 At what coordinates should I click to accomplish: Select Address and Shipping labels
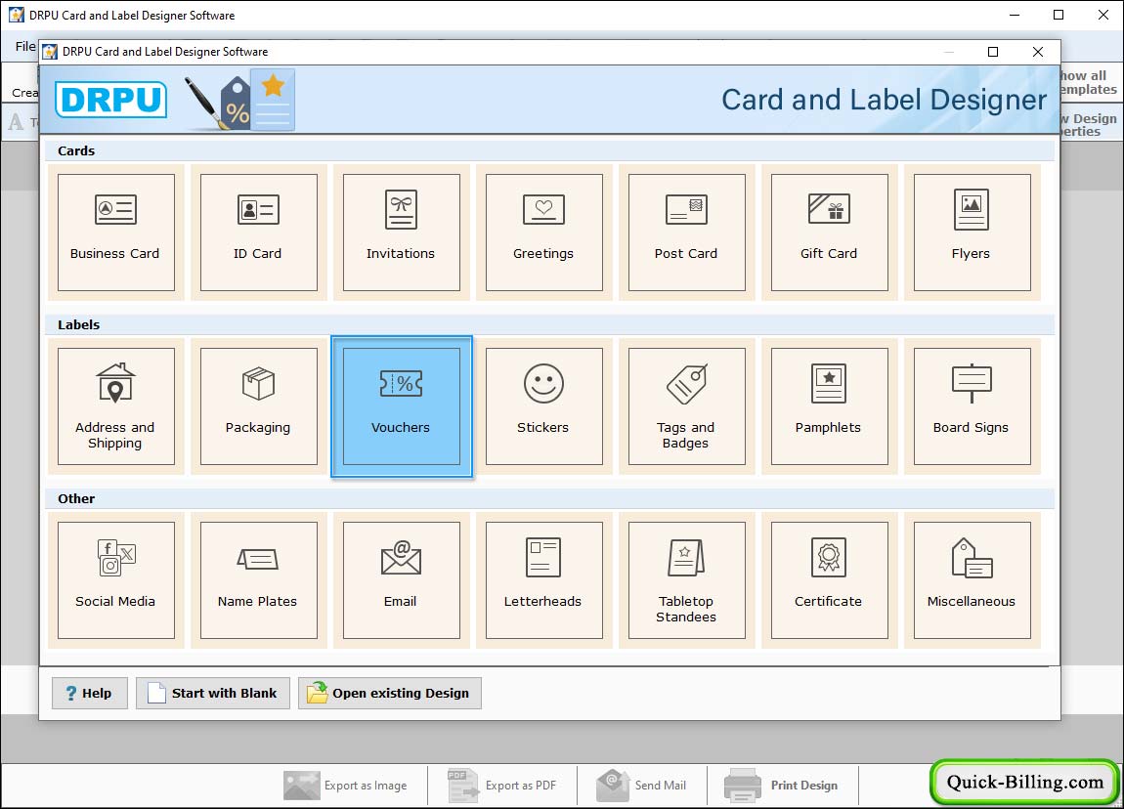pos(115,406)
